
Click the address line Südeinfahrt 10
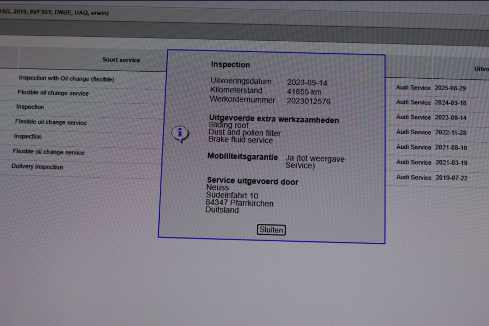click(232, 195)
